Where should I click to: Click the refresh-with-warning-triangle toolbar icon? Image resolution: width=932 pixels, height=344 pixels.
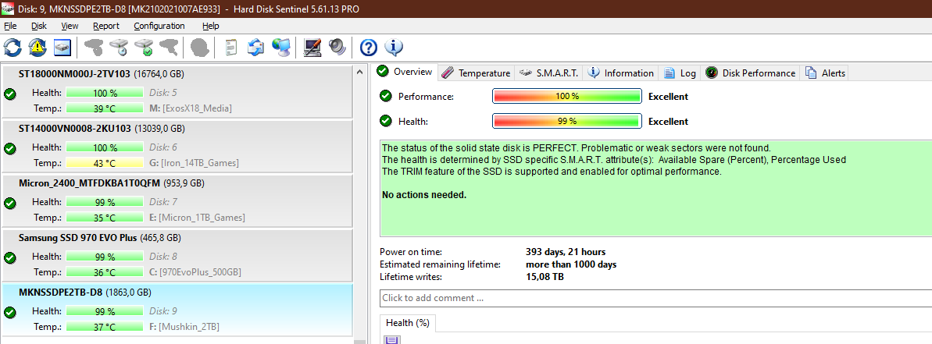point(37,48)
